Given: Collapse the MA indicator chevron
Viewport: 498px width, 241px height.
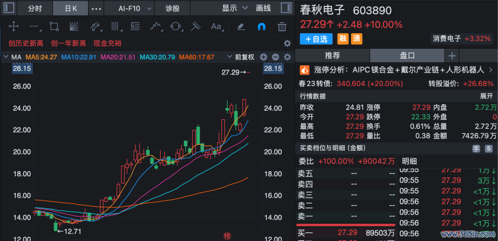Looking at the screenshot, I should 6,57.
